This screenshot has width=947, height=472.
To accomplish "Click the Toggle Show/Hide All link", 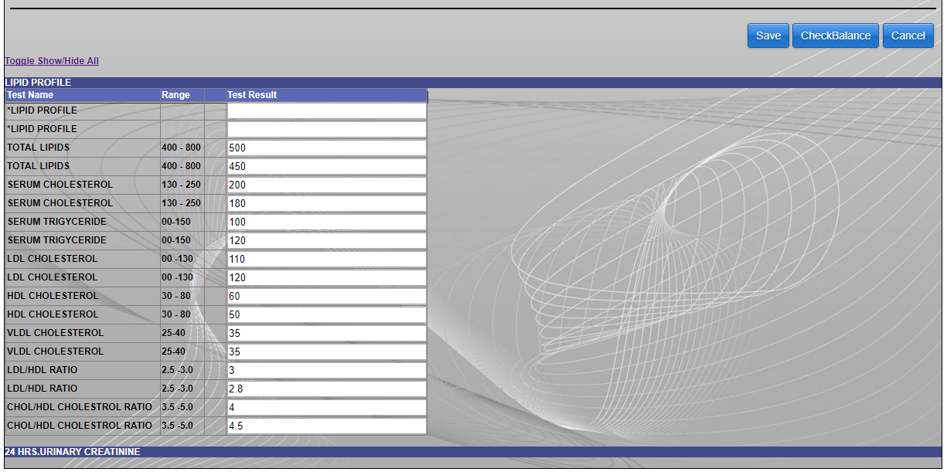I will [x=52, y=61].
